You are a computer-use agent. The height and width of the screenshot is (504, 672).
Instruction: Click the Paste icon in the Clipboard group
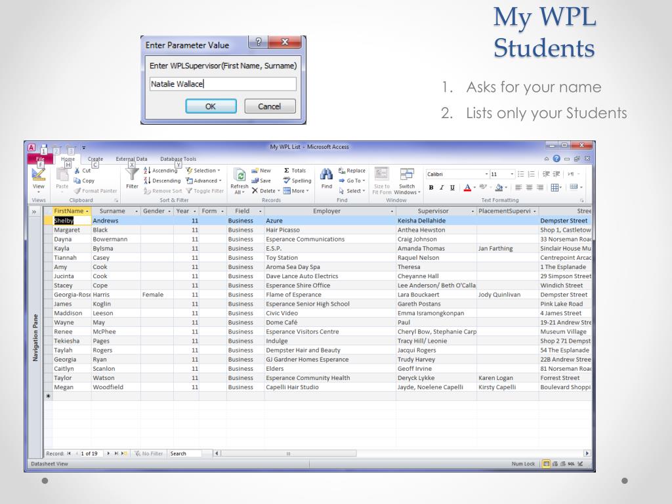(62, 175)
